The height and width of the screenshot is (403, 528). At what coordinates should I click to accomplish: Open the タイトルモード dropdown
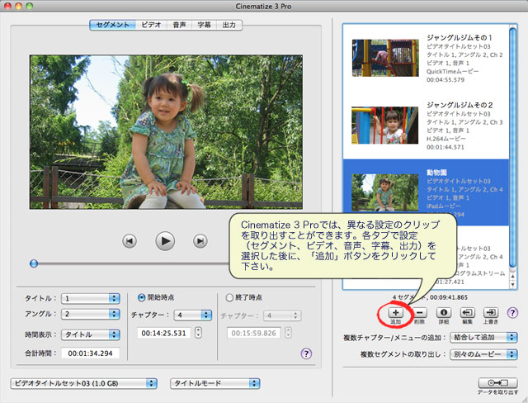214,383
